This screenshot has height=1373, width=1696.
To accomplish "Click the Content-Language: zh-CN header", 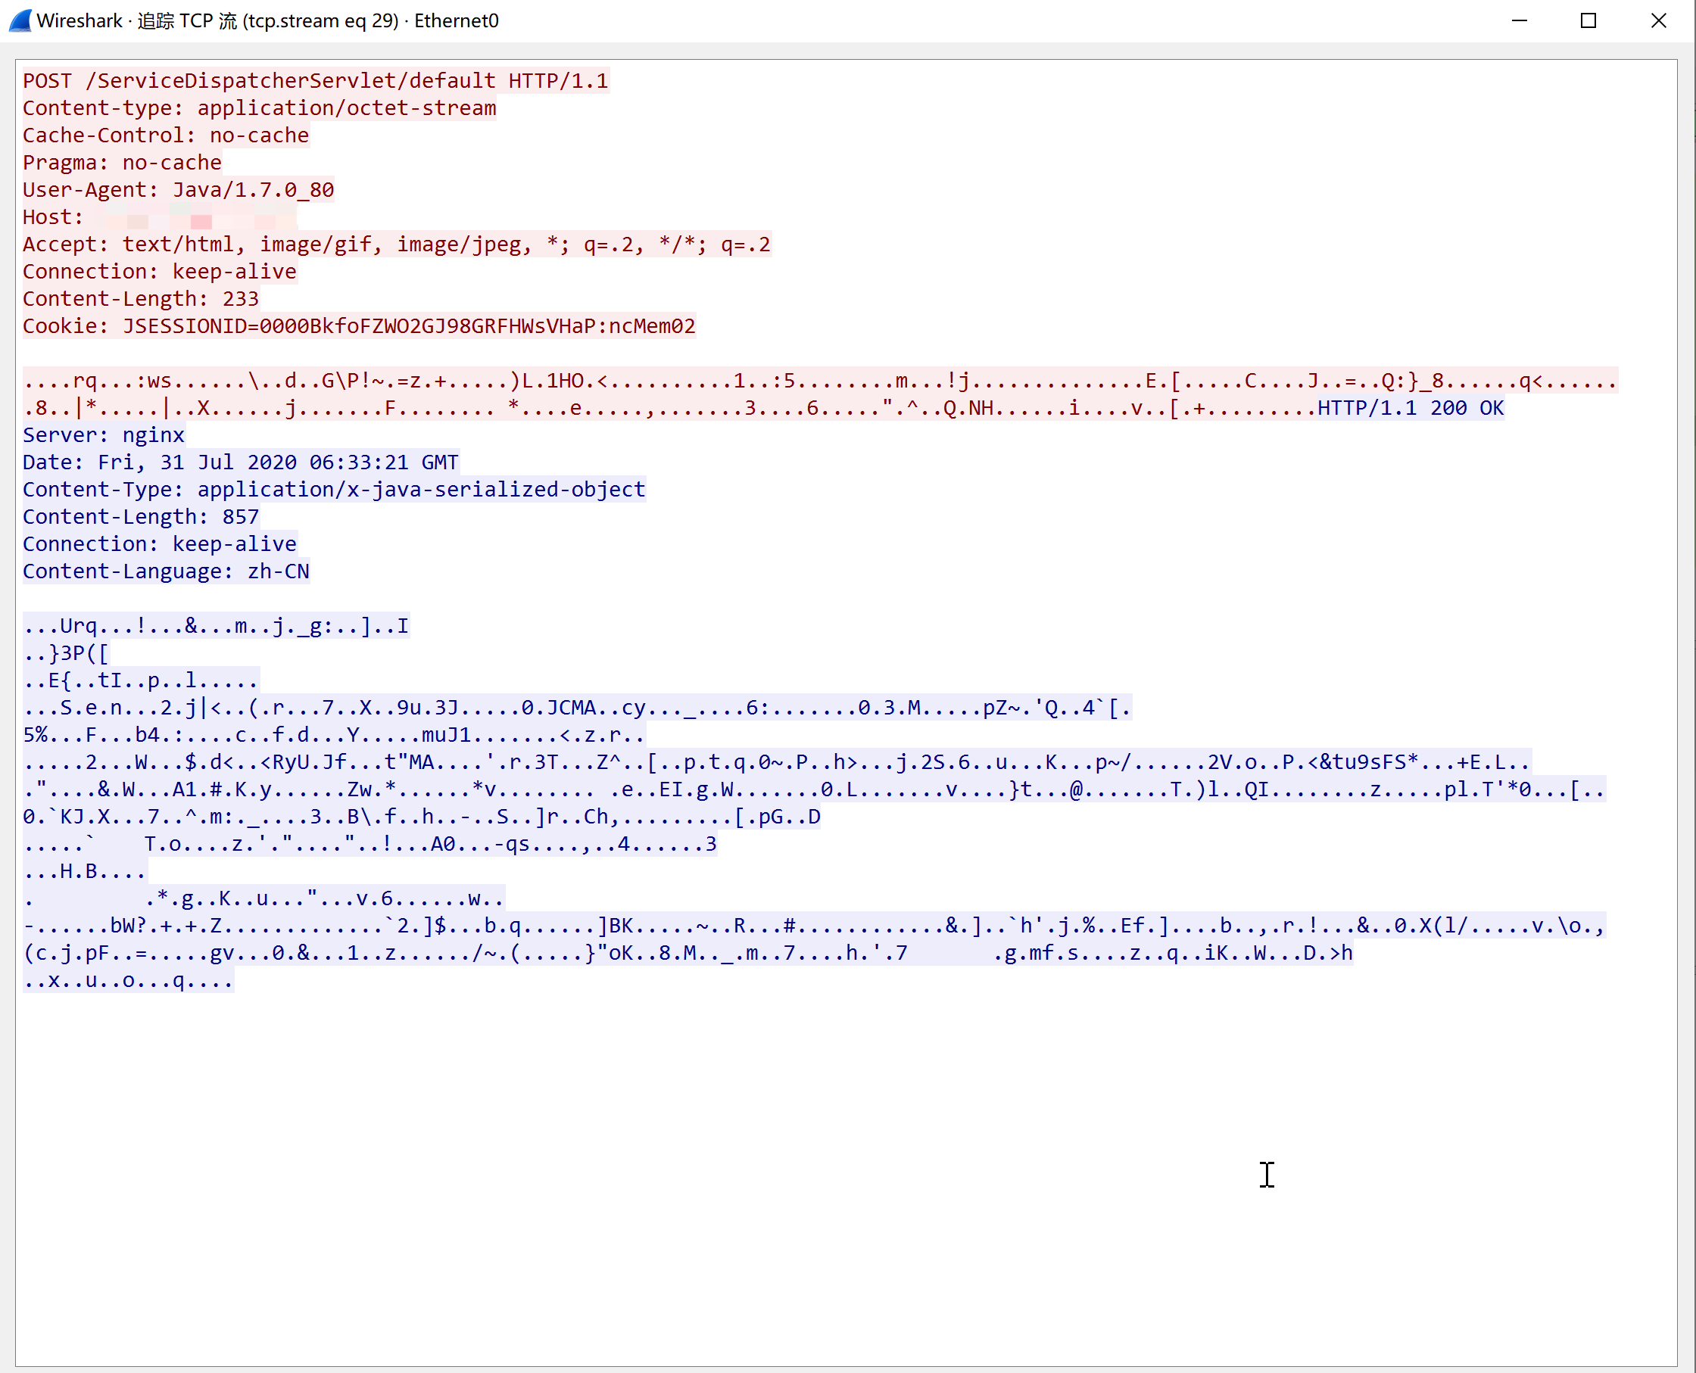I will coord(165,571).
